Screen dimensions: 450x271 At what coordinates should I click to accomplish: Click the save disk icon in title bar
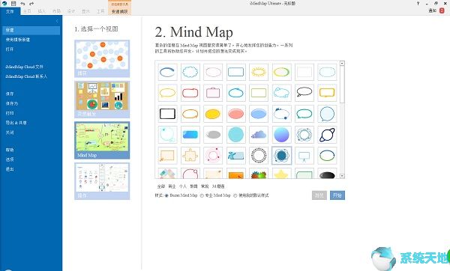point(13,4)
